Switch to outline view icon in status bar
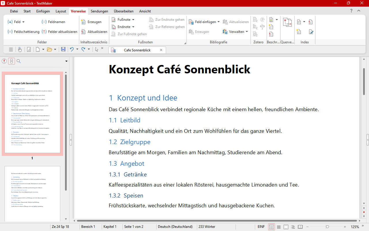The height and width of the screenshot is (231, 369). pyautogui.click(x=293, y=227)
